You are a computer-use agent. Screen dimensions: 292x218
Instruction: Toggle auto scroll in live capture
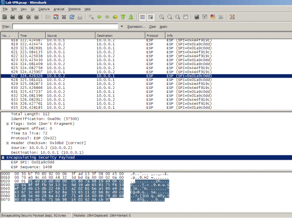[x=150, y=17]
